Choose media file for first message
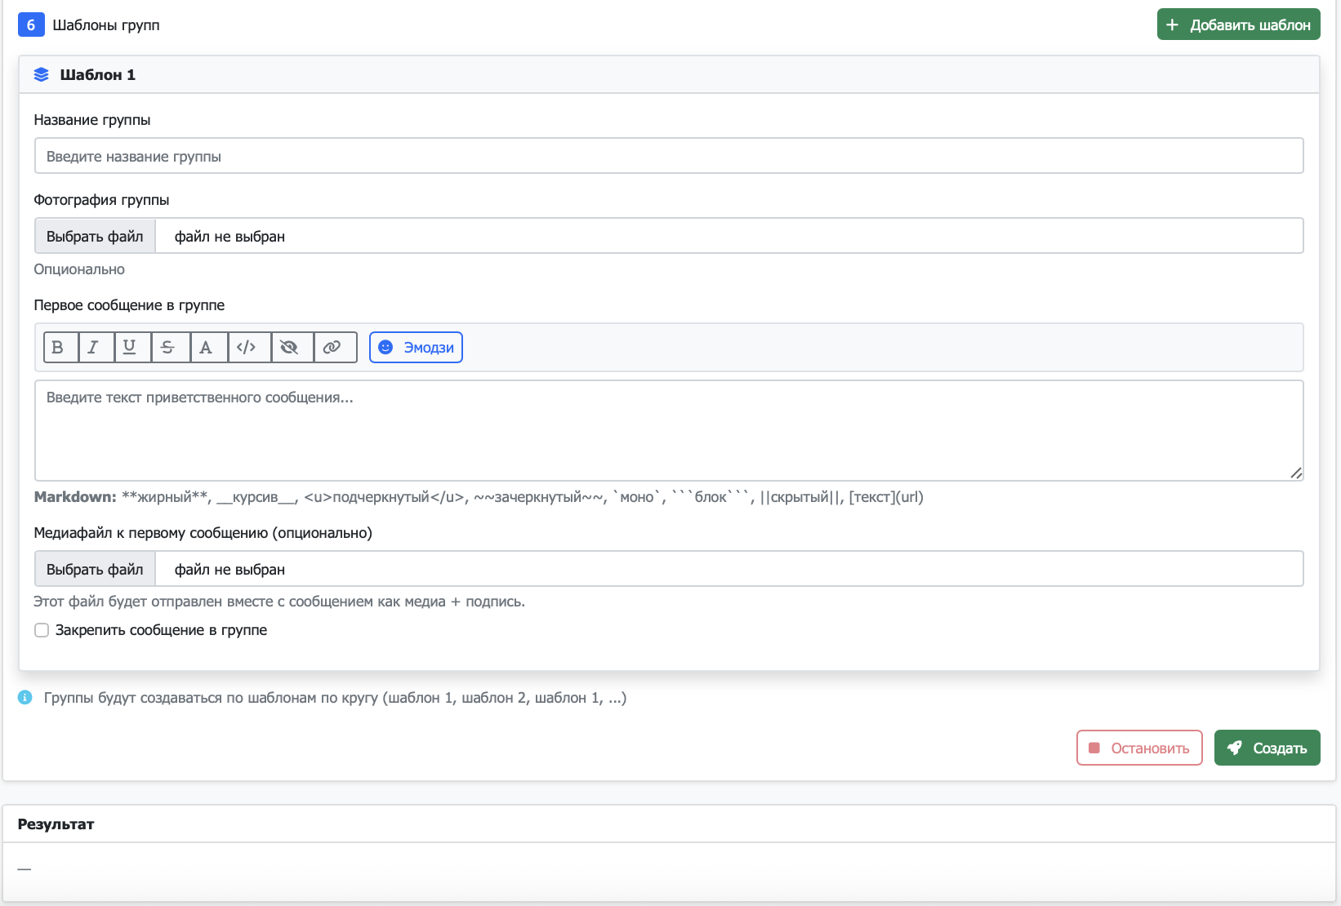The width and height of the screenshot is (1341, 906). [95, 569]
